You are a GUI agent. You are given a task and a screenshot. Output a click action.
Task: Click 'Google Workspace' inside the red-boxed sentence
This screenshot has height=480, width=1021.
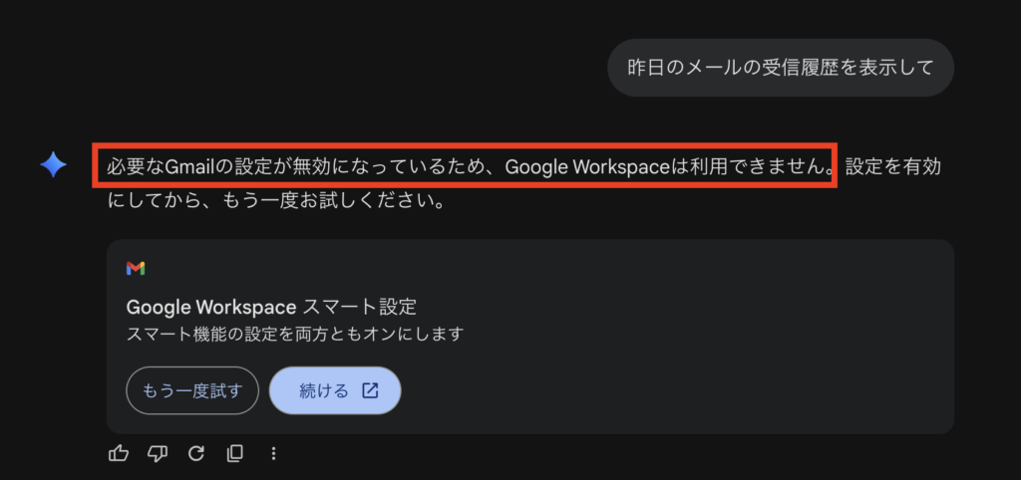[x=586, y=167]
